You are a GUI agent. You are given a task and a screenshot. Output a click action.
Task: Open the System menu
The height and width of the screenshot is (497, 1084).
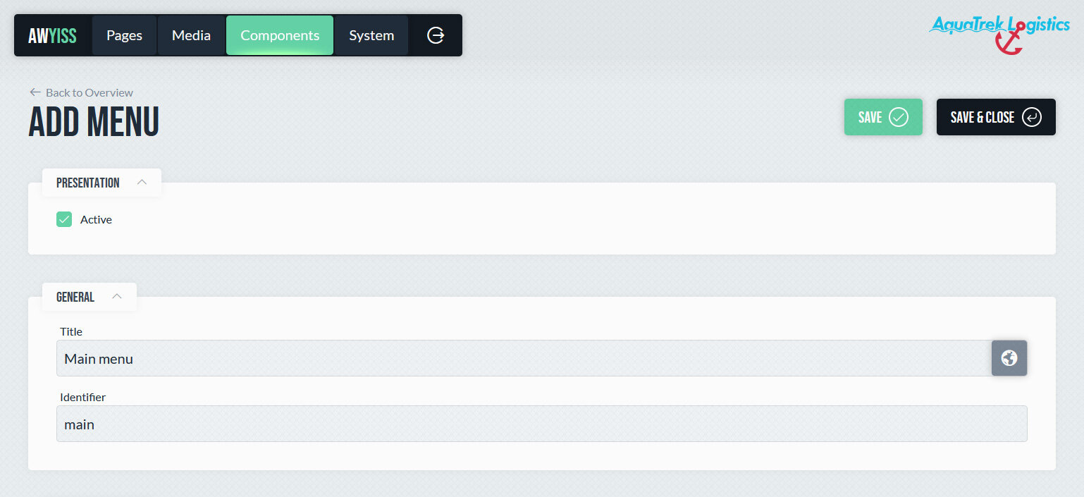[x=371, y=35]
